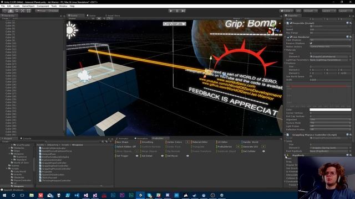Viewport: 355px width, 199px height.
Task: Toggle the Pivot/Center handle button
Action: coord(41,11)
